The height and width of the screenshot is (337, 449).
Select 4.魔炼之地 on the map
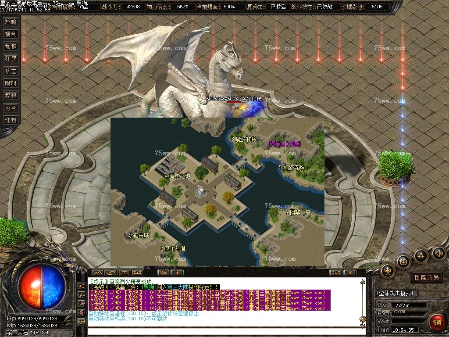point(178,176)
